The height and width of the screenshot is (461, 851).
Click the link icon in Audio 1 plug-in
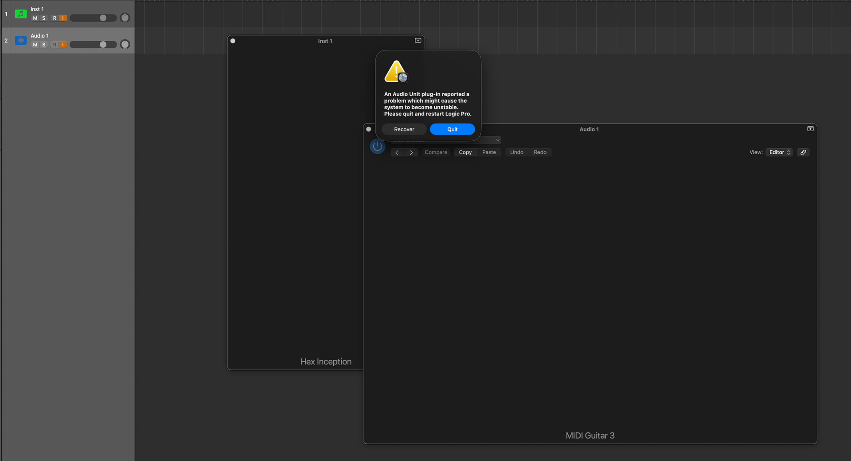click(x=803, y=152)
